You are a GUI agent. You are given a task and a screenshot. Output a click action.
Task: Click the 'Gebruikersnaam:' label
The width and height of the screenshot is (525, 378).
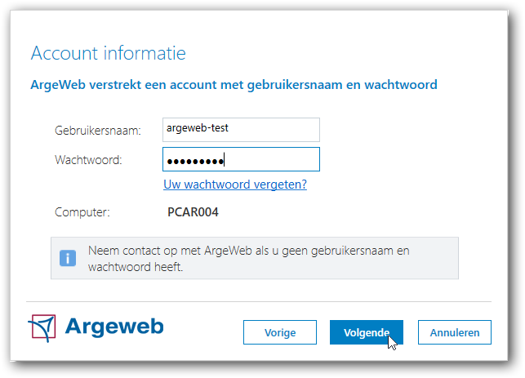click(98, 131)
